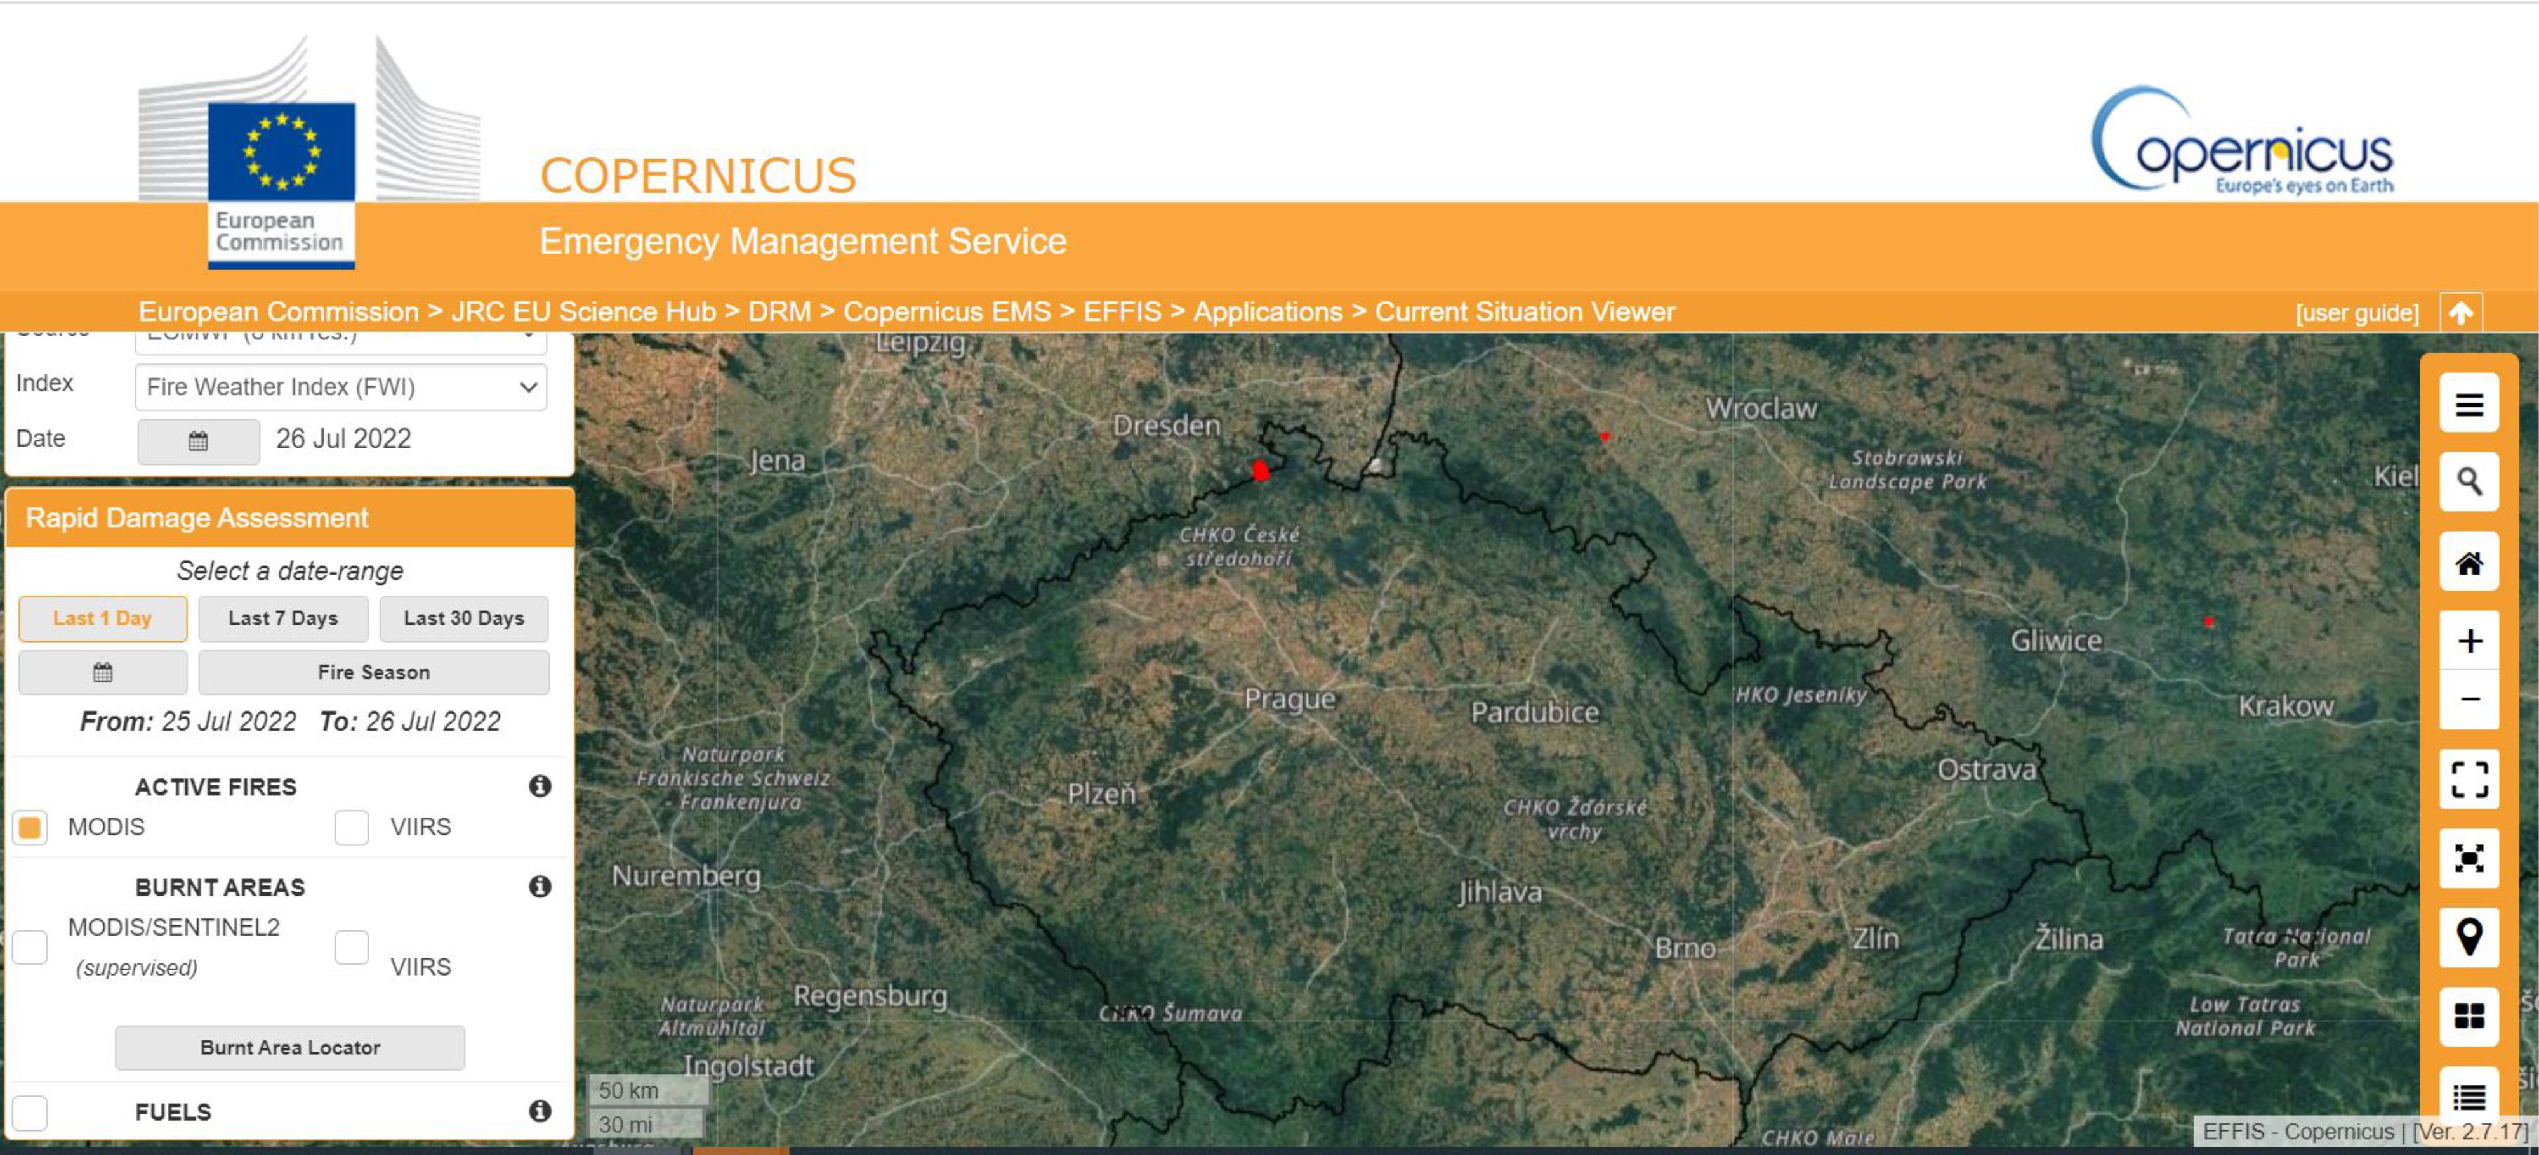The height and width of the screenshot is (1155, 2539).
Task: Enable MODIS/SENTINEL2 burnt areas checkbox
Action: coord(30,947)
